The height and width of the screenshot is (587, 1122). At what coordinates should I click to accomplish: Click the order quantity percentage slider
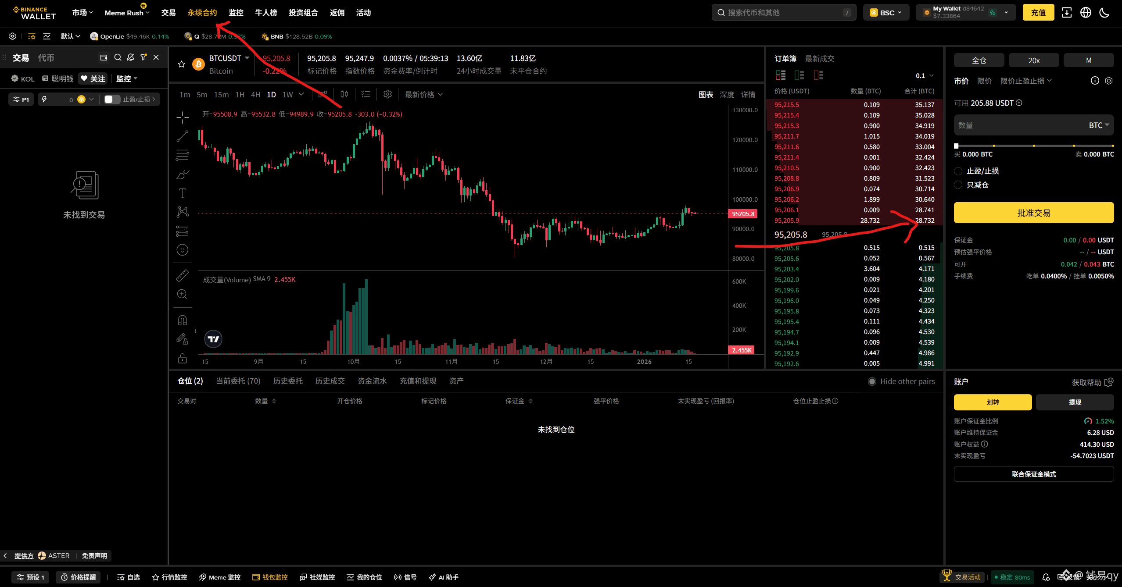tap(1033, 146)
